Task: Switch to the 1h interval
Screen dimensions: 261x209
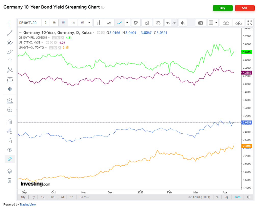Action: pyautogui.click(x=54, y=23)
